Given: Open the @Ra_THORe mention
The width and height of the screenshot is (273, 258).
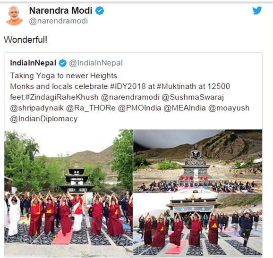Looking at the screenshot, I should pyautogui.click(x=91, y=108).
